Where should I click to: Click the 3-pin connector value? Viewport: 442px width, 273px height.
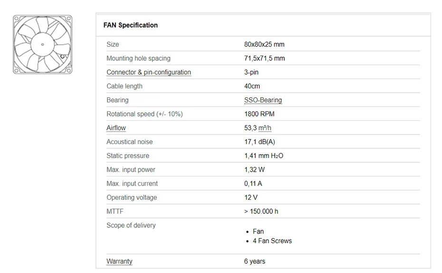[x=251, y=72]
